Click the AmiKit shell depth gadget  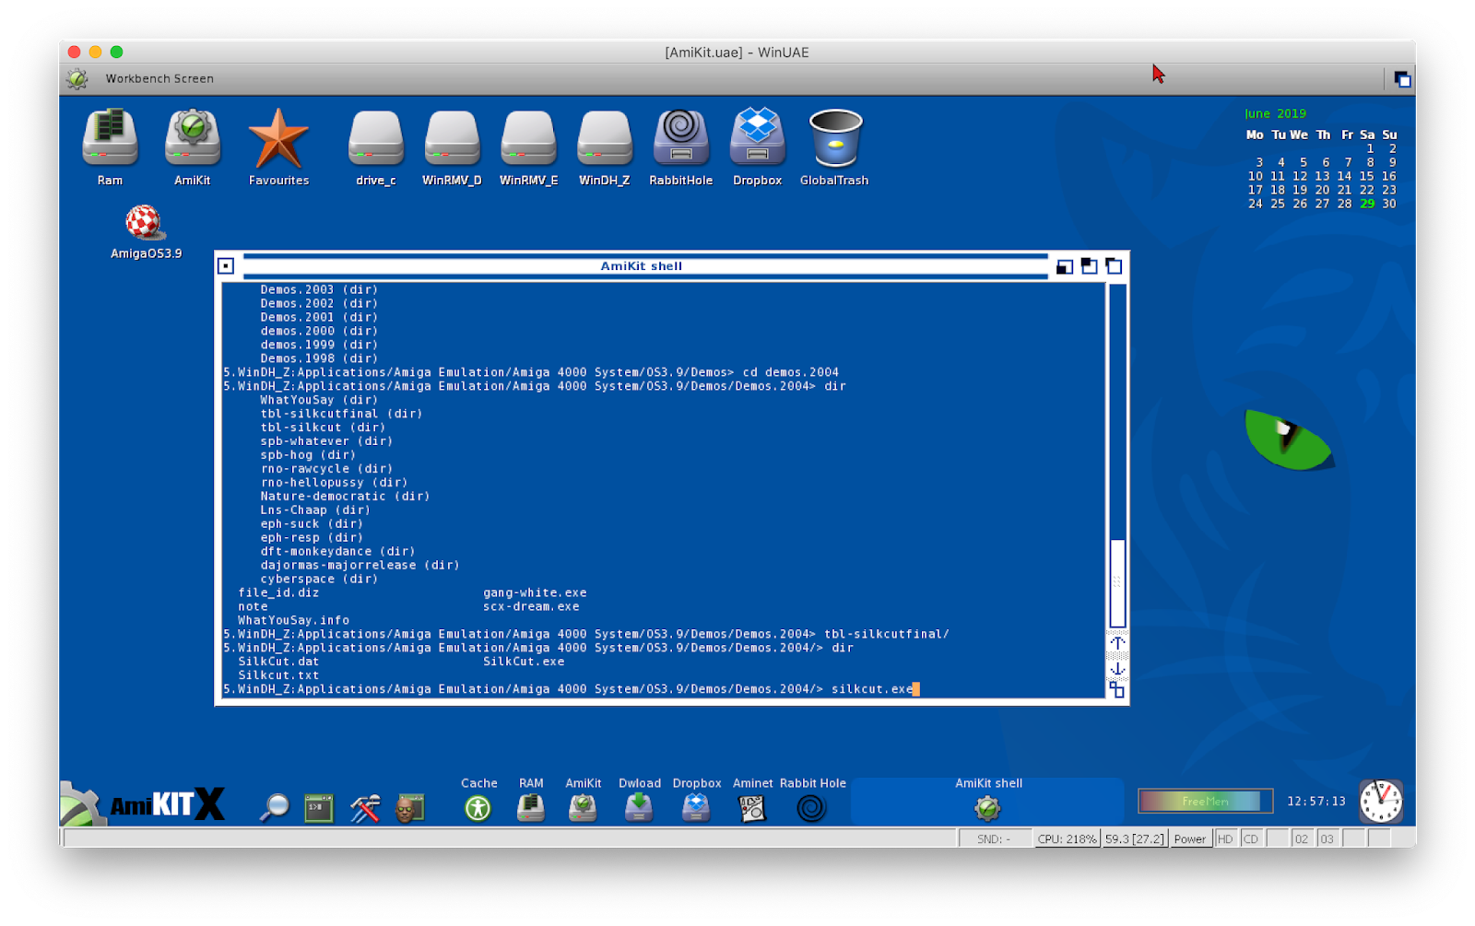[x=1115, y=266]
